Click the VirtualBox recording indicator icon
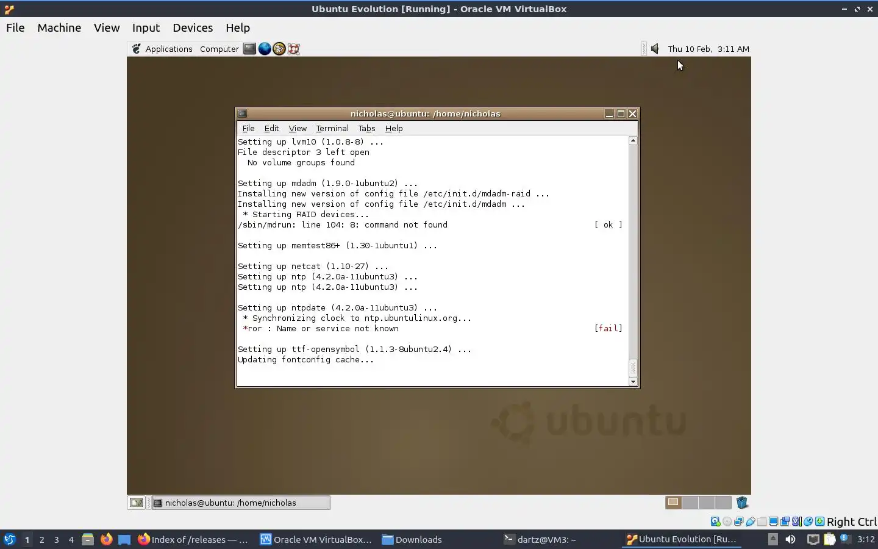This screenshot has height=549, width=878. tap(785, 522)
